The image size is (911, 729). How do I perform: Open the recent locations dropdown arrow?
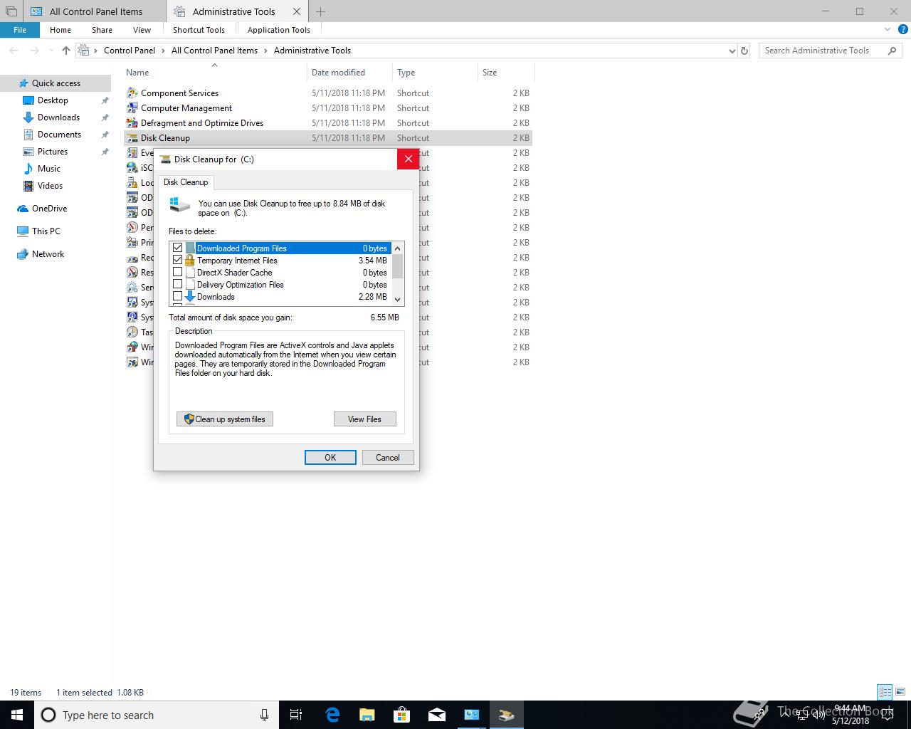click(x=51, y=51)
